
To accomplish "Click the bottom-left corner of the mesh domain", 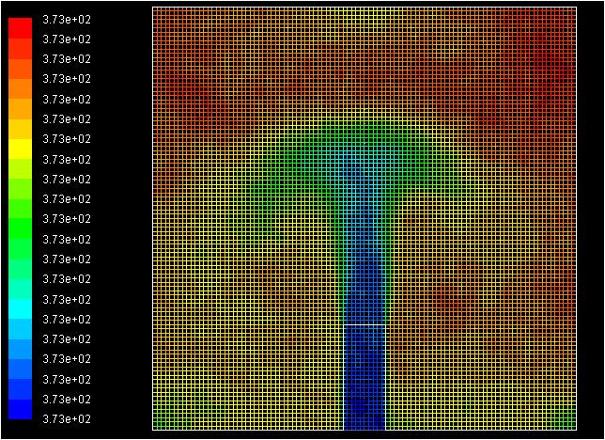I will pyautogui.click(x=153, y=430).
